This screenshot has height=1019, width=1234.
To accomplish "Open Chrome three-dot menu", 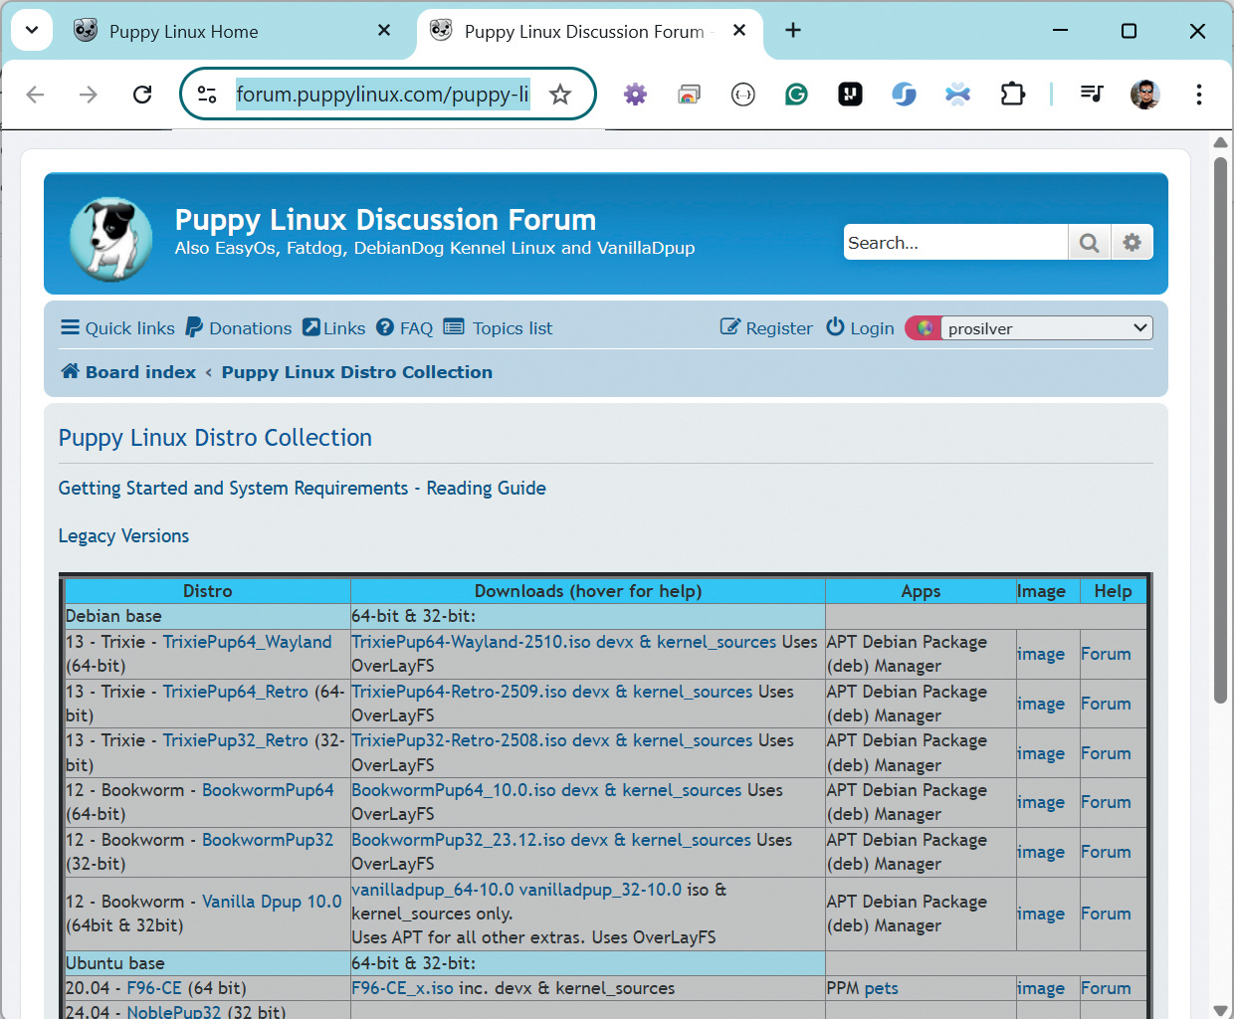I will point(1199,95).
